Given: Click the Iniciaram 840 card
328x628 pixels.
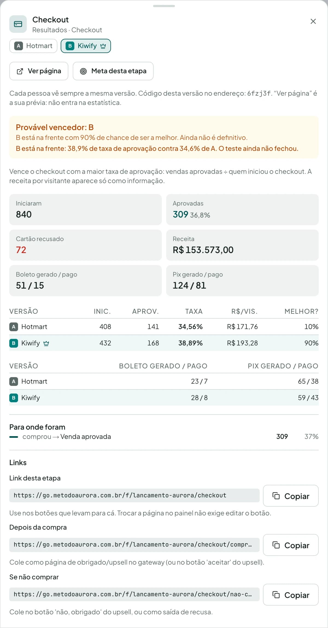Looking at the screenshot, I should click(86, 210).
